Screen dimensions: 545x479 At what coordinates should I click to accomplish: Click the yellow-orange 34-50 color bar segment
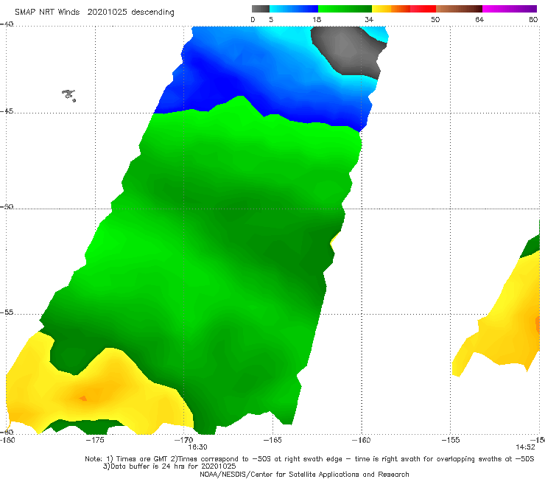point(404,9)
